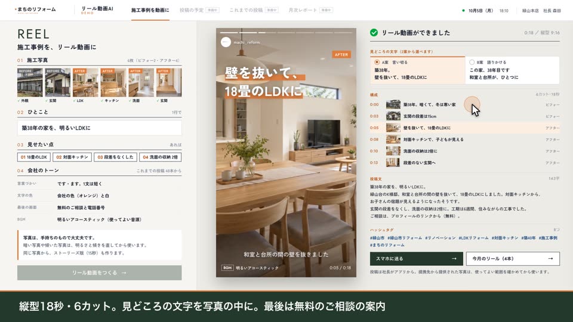Click the #築40年 hashtag
The image size is (573, 322).
(x=528, y=238)
